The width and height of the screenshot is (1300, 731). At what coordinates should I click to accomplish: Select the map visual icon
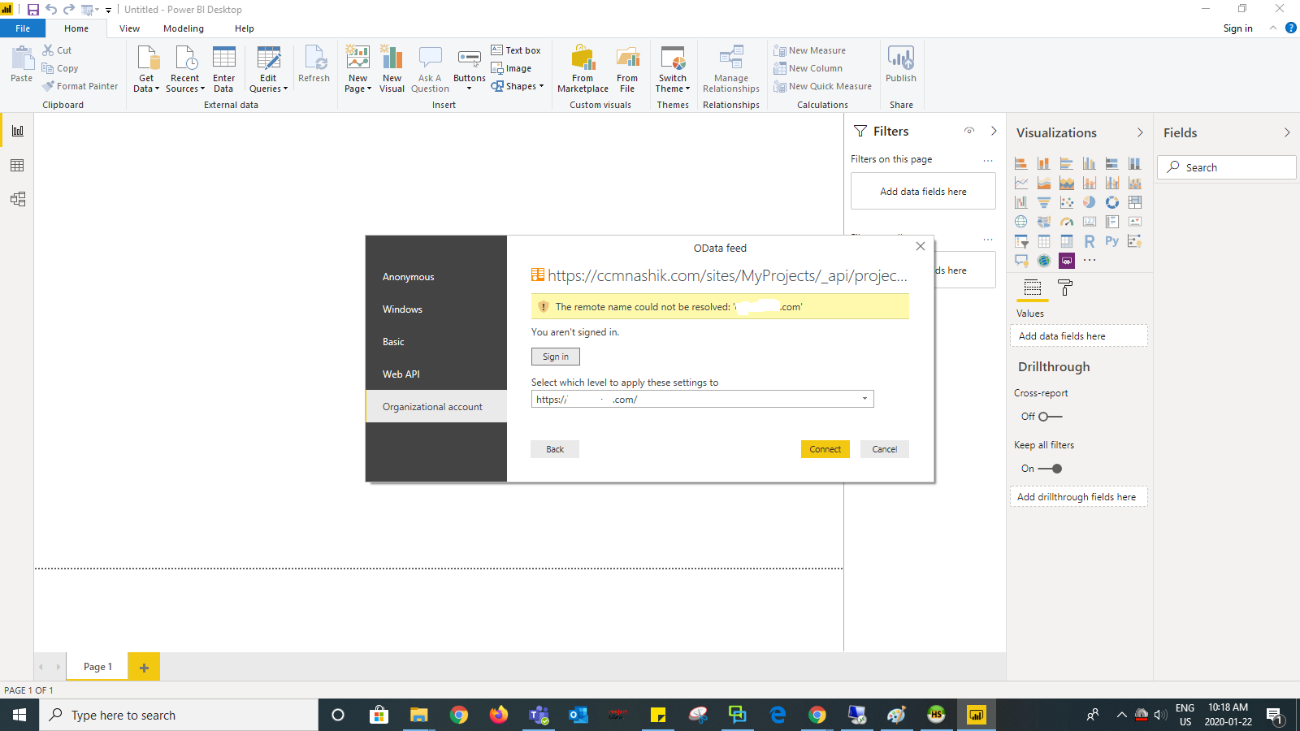(x=1021, y=222)
